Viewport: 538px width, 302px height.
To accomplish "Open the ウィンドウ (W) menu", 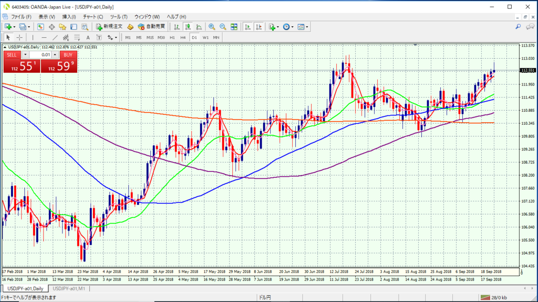I will click(x=147, y=17).
